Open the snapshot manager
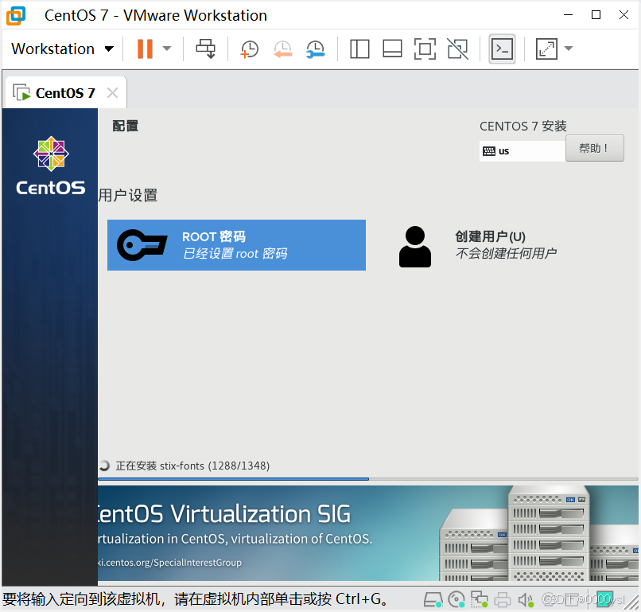The height and width of the screenshot is (612, 641). (316, 49)
